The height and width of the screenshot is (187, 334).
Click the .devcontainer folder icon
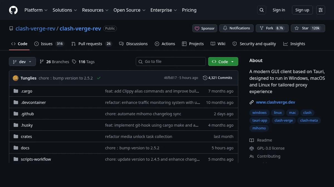[16, 103]
